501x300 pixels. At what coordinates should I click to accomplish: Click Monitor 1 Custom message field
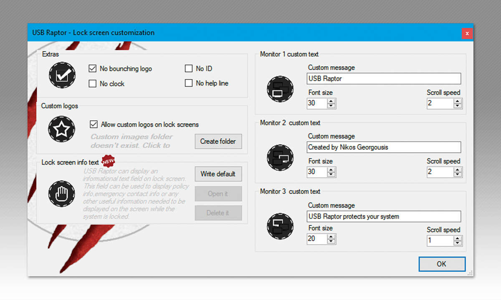(384, 78)
